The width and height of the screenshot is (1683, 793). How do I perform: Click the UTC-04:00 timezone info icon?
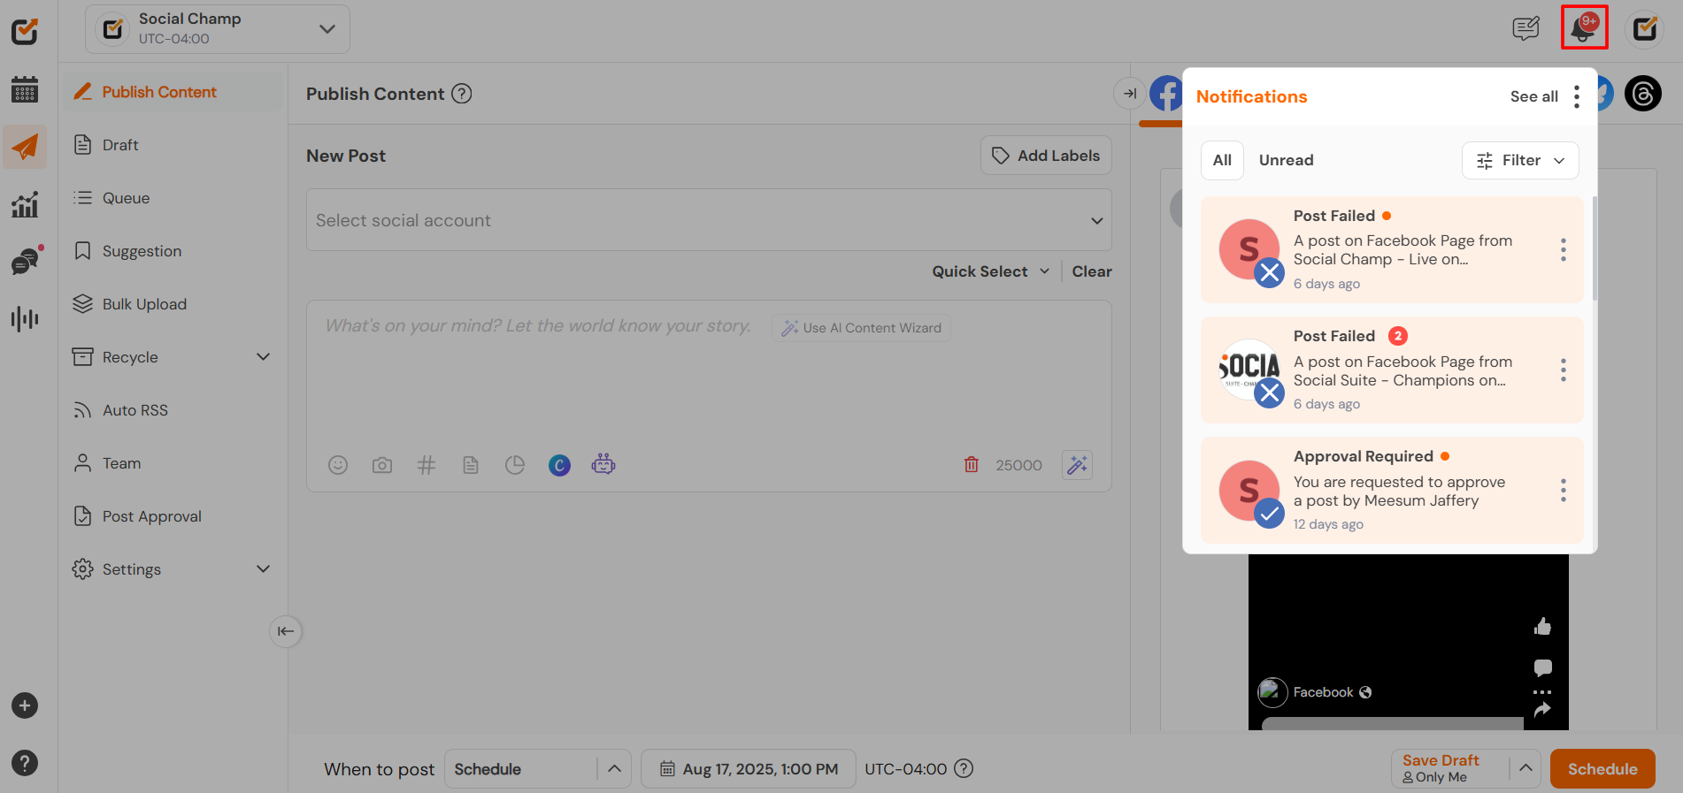pyautogui.click(x=964, y=769)
